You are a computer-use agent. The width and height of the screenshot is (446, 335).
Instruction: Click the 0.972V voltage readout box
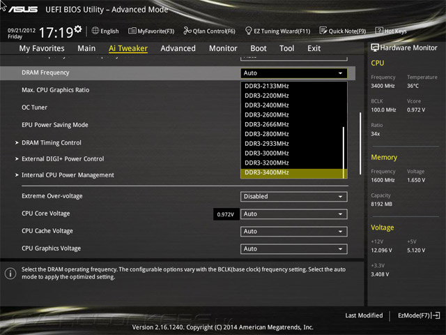click(226, 214)
